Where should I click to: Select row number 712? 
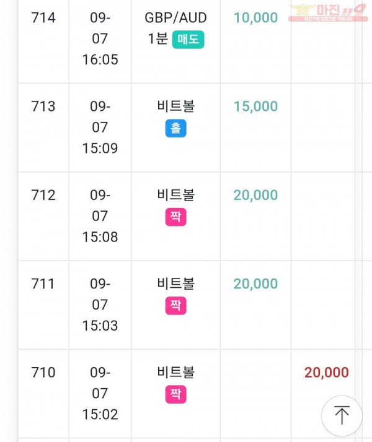click(x=43, y=195)
